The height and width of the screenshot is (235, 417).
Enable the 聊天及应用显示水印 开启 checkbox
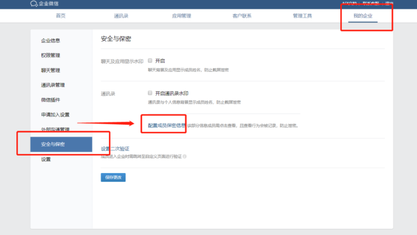tap(150, 61)
